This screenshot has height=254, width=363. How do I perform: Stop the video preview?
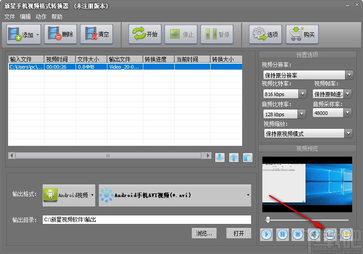coord(298,235)
